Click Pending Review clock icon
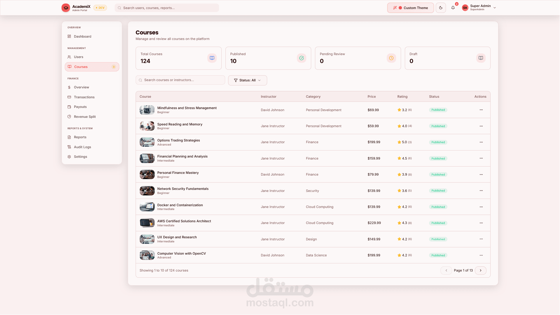Viewport: 560px width, 315px height. click(391, 58)
